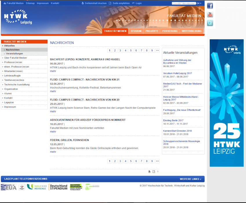This screenshot has width=246, height=203.
Task: Go to page 5 in top pagination
Action: 131,50
